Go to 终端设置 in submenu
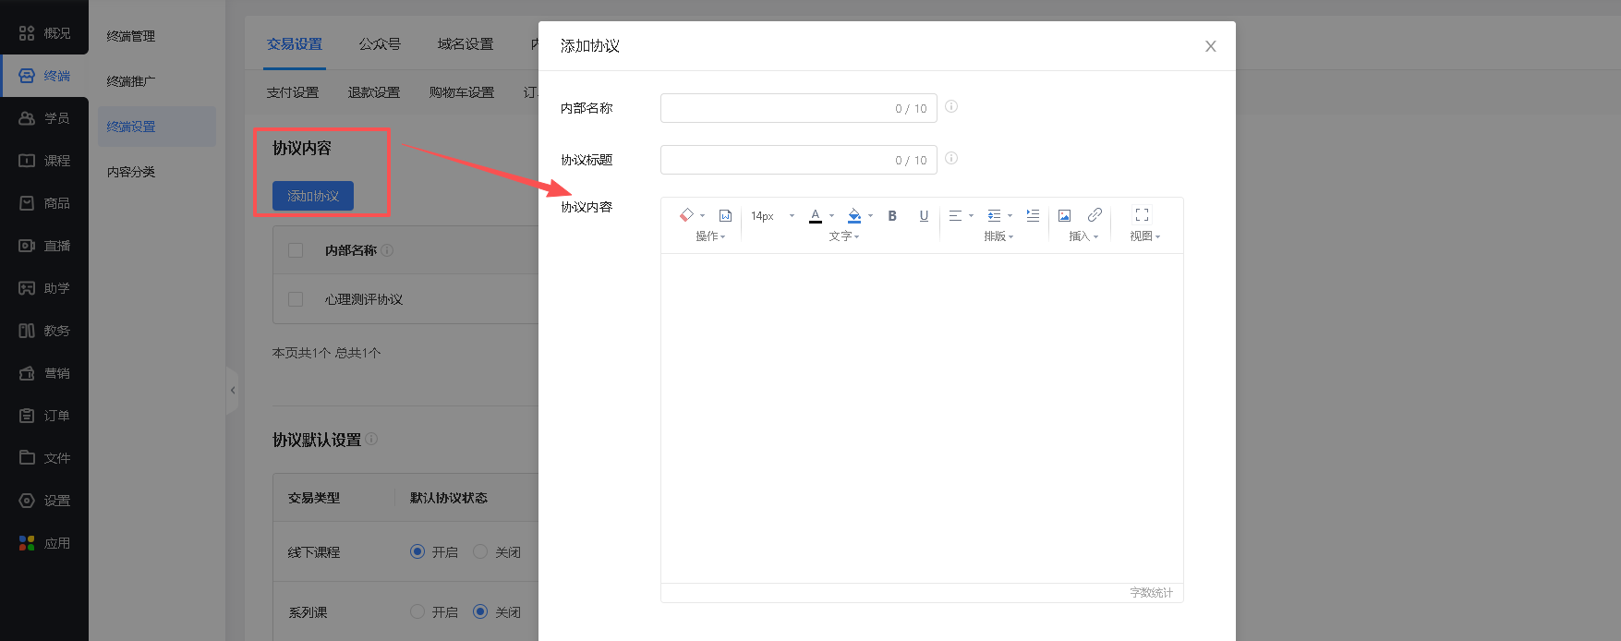 157,127
